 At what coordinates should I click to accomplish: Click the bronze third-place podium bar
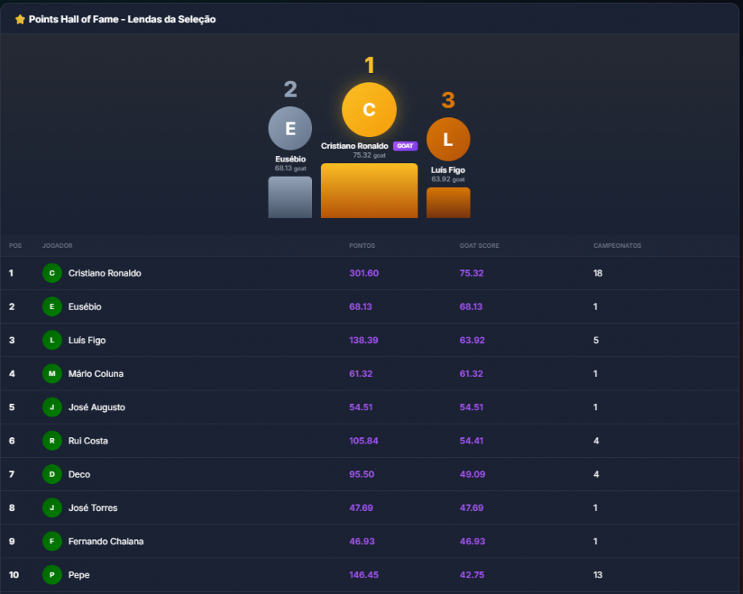[448, 203]
